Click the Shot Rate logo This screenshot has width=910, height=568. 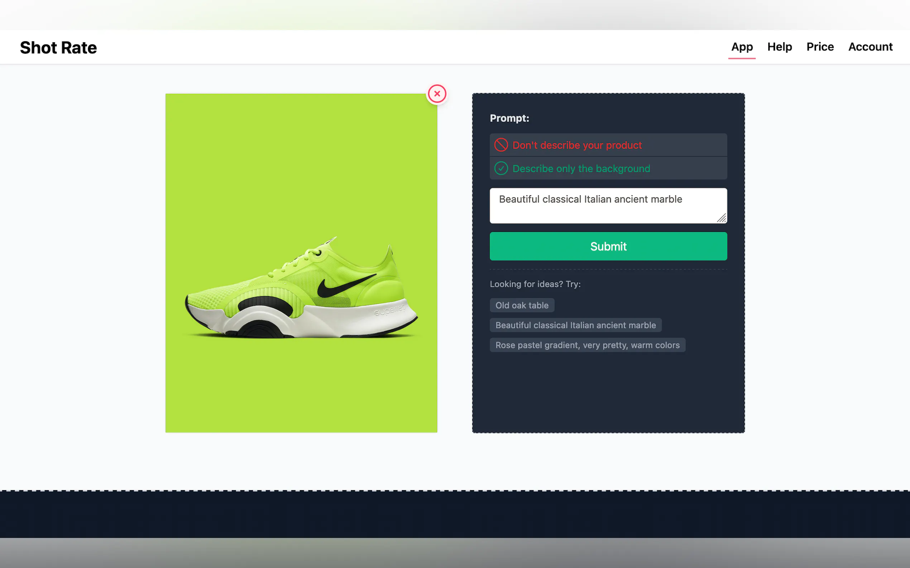[x=58, y=47]
